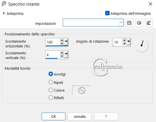This screenshot has width=156, height=122.
Task: Click the randomize parameters dice icon
Action: 139,23
